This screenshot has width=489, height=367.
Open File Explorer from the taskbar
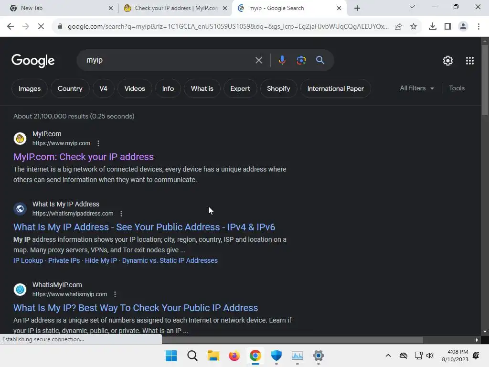click(x=213, y=356)
